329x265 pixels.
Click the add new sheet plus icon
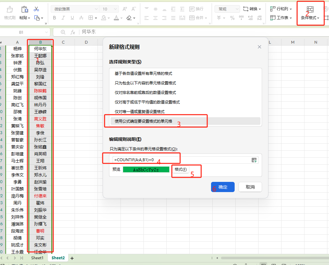[x=72, y=258]
